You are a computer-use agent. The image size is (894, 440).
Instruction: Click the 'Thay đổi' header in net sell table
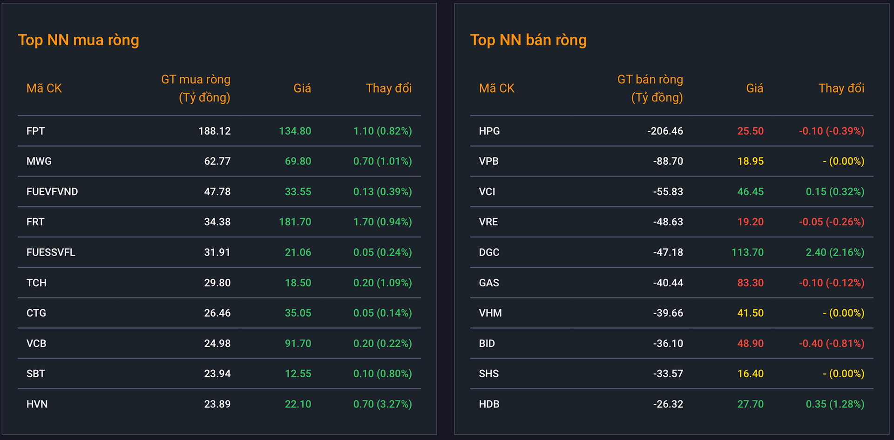point(841,88)
